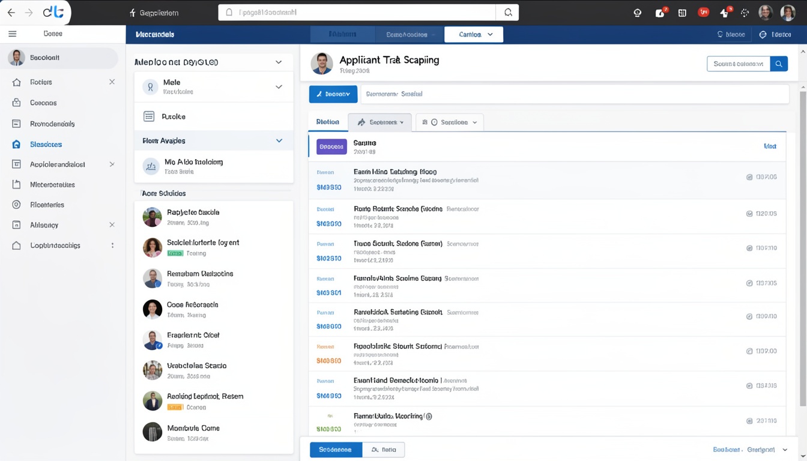Click the magnifier icon in the top address bar
The width and height of the screenshot is (807, 461).
pos(508,13)
